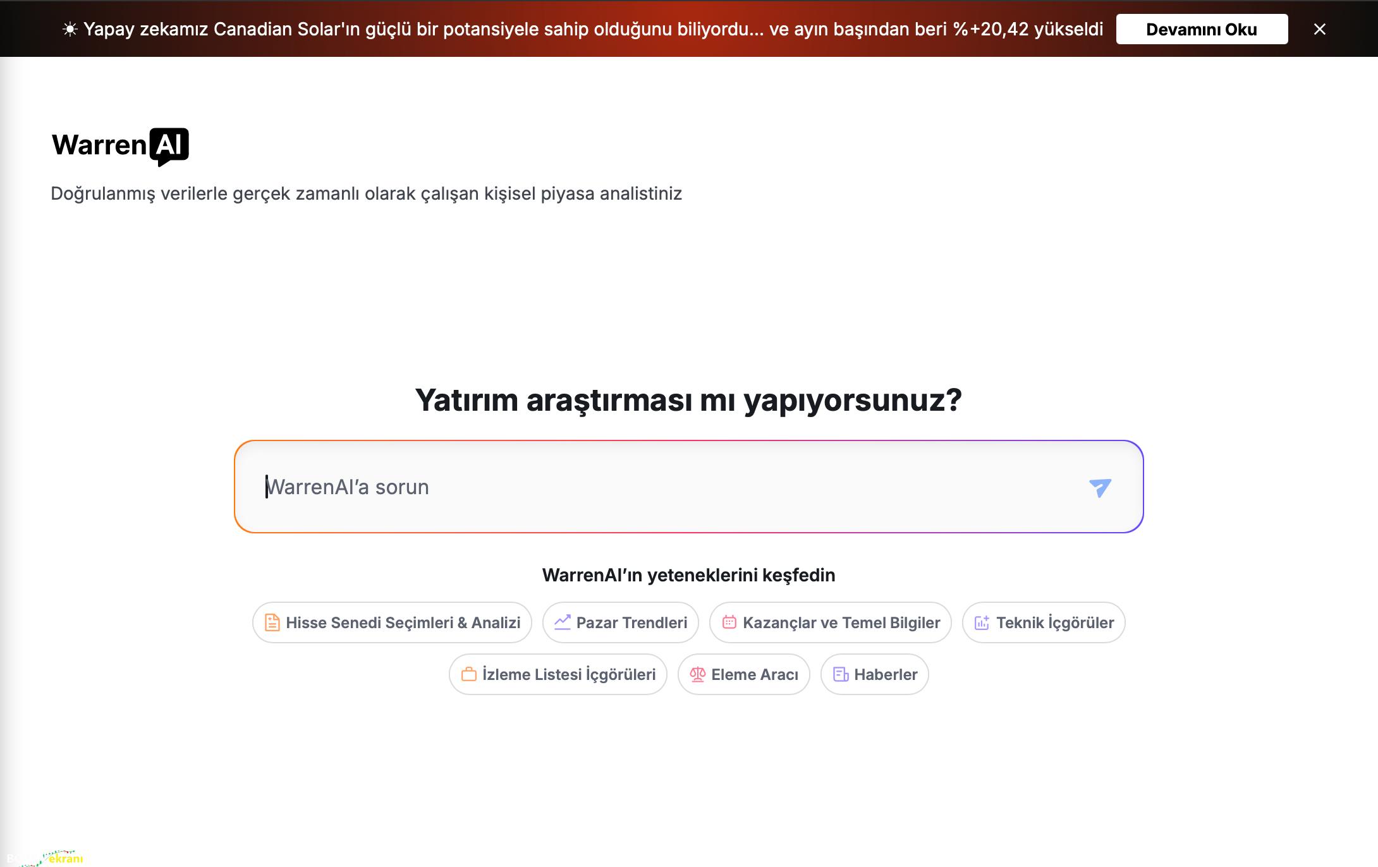
Task: Select the Teknik İçgörüler chip
Action: (1054, 622)
